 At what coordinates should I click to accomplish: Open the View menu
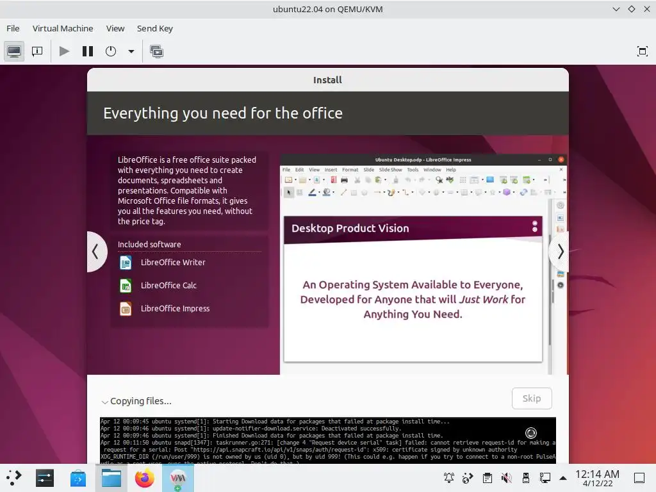click(x=115, y=28)
